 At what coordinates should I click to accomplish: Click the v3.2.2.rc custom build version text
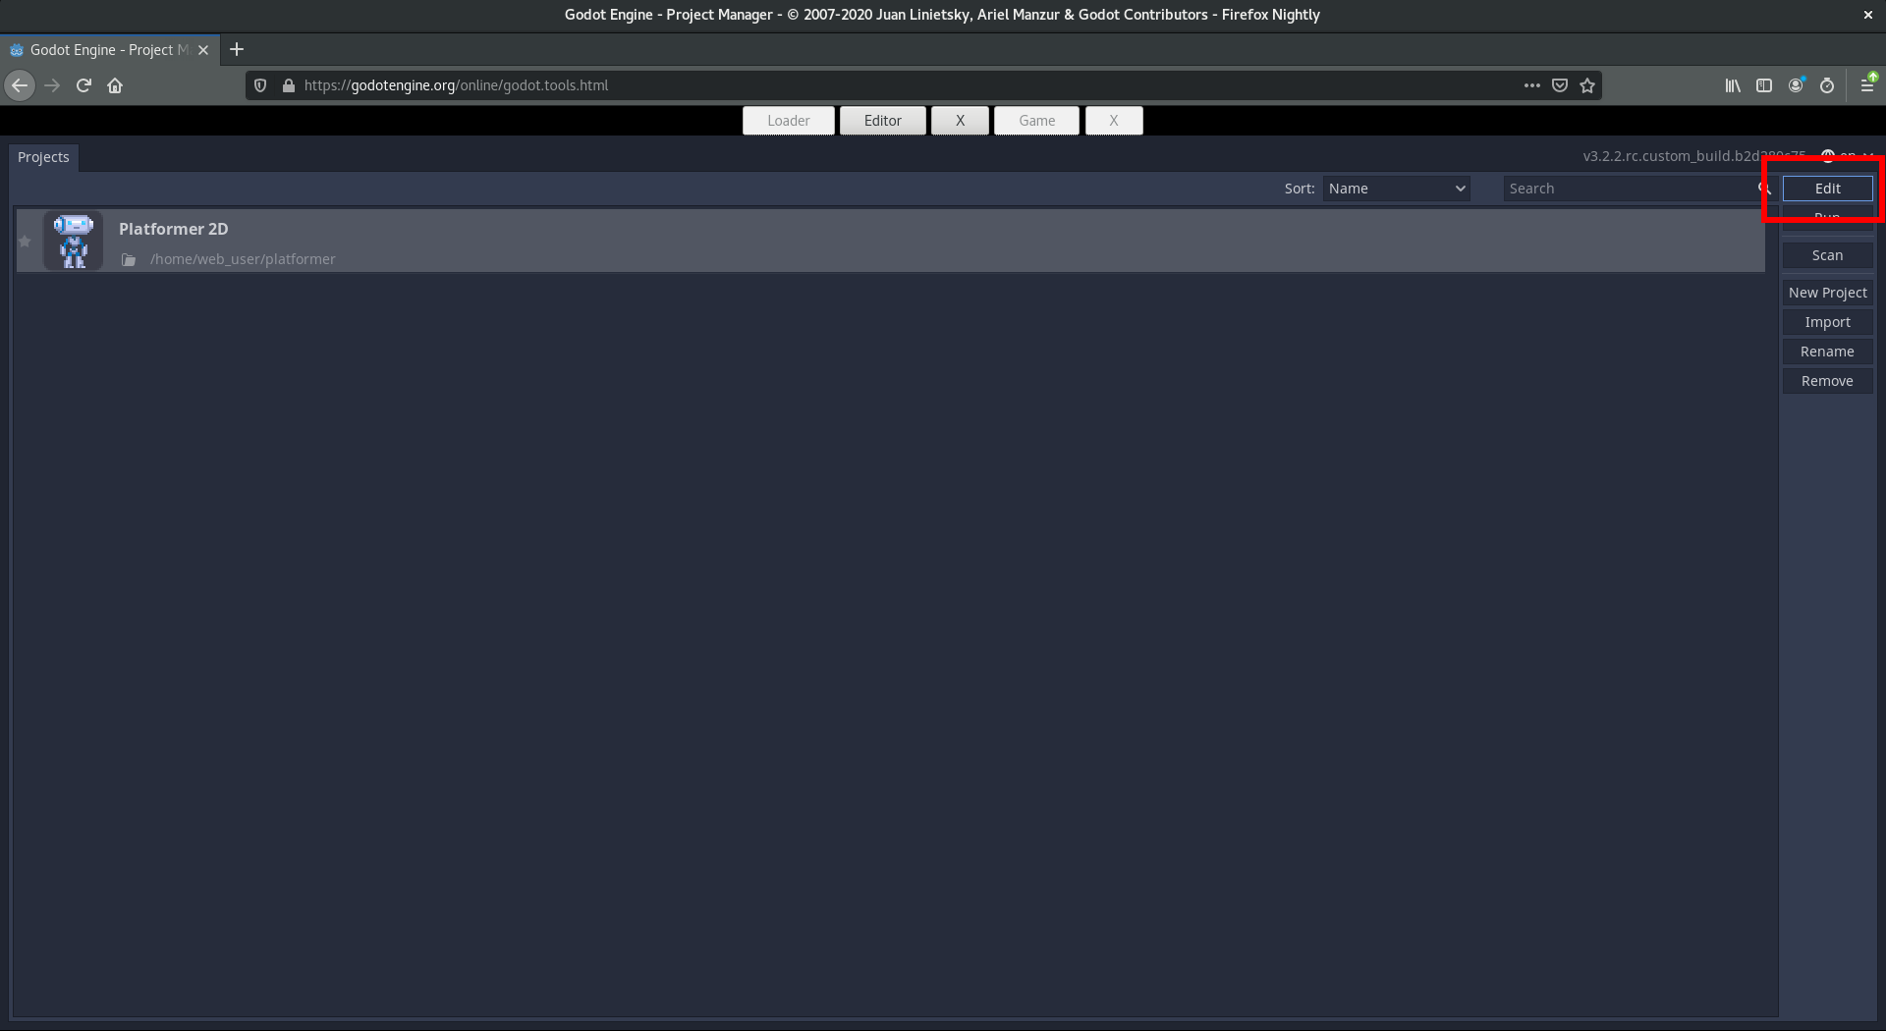1693,156
